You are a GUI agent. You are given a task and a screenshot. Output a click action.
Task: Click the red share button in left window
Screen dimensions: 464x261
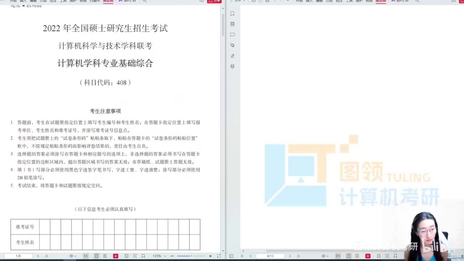point(214,1)
